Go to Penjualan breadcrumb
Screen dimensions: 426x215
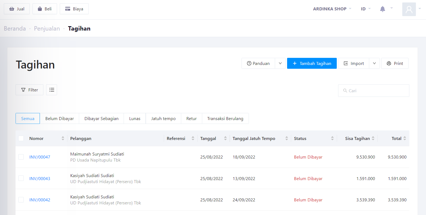click(47, 28)
